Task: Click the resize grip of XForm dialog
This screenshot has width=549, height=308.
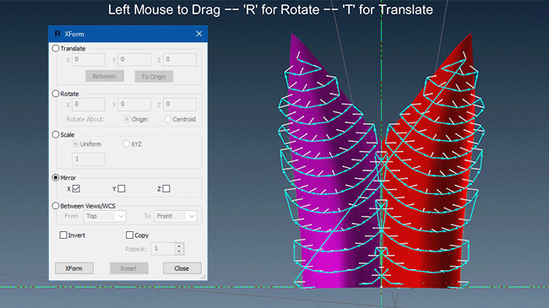Action: point(203,277)
